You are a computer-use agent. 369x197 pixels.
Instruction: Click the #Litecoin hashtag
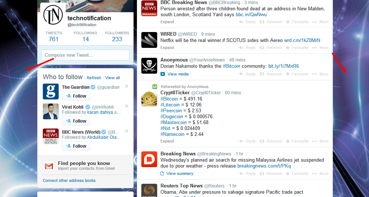tap(170, 105)
